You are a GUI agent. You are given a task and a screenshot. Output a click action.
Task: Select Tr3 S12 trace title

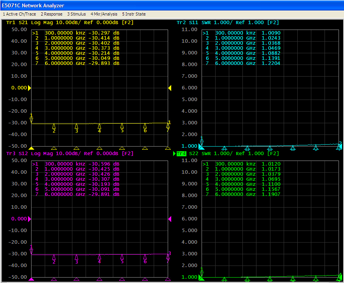click(x=70, y=154)
